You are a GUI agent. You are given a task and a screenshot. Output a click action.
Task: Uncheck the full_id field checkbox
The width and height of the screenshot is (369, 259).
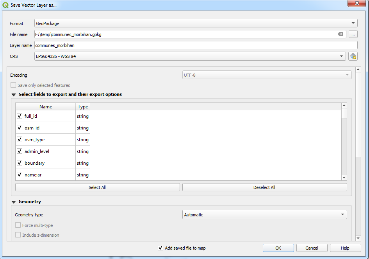20,116
